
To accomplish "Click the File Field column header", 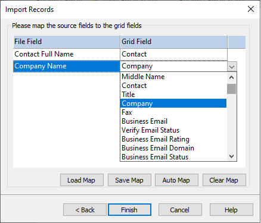I will click(x=67, y=42).
